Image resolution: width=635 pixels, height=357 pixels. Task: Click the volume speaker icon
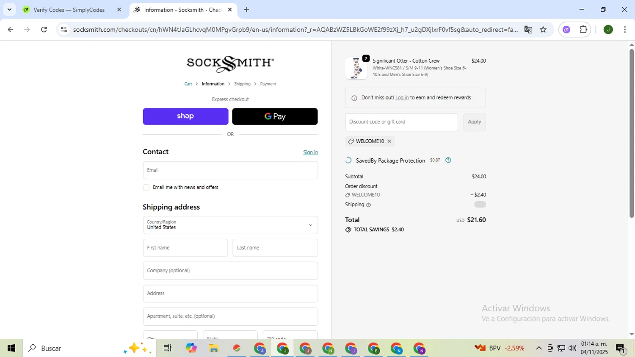click(x=572, y=348)
